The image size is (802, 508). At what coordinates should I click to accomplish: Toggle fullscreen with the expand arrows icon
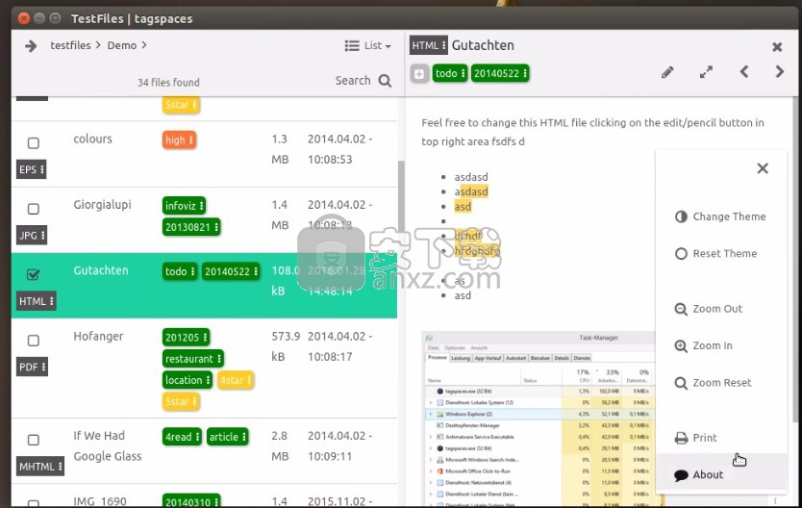pyautogui.click(x=707, y=72)
